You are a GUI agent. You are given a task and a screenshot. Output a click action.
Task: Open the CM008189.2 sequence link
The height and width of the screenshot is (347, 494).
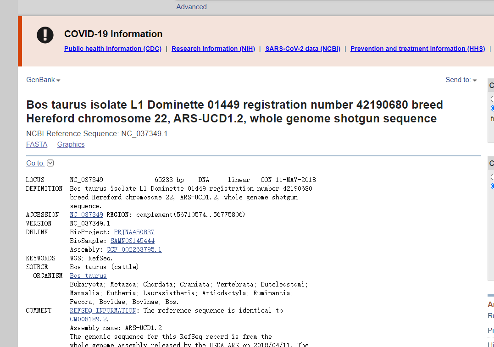point(89,319)
